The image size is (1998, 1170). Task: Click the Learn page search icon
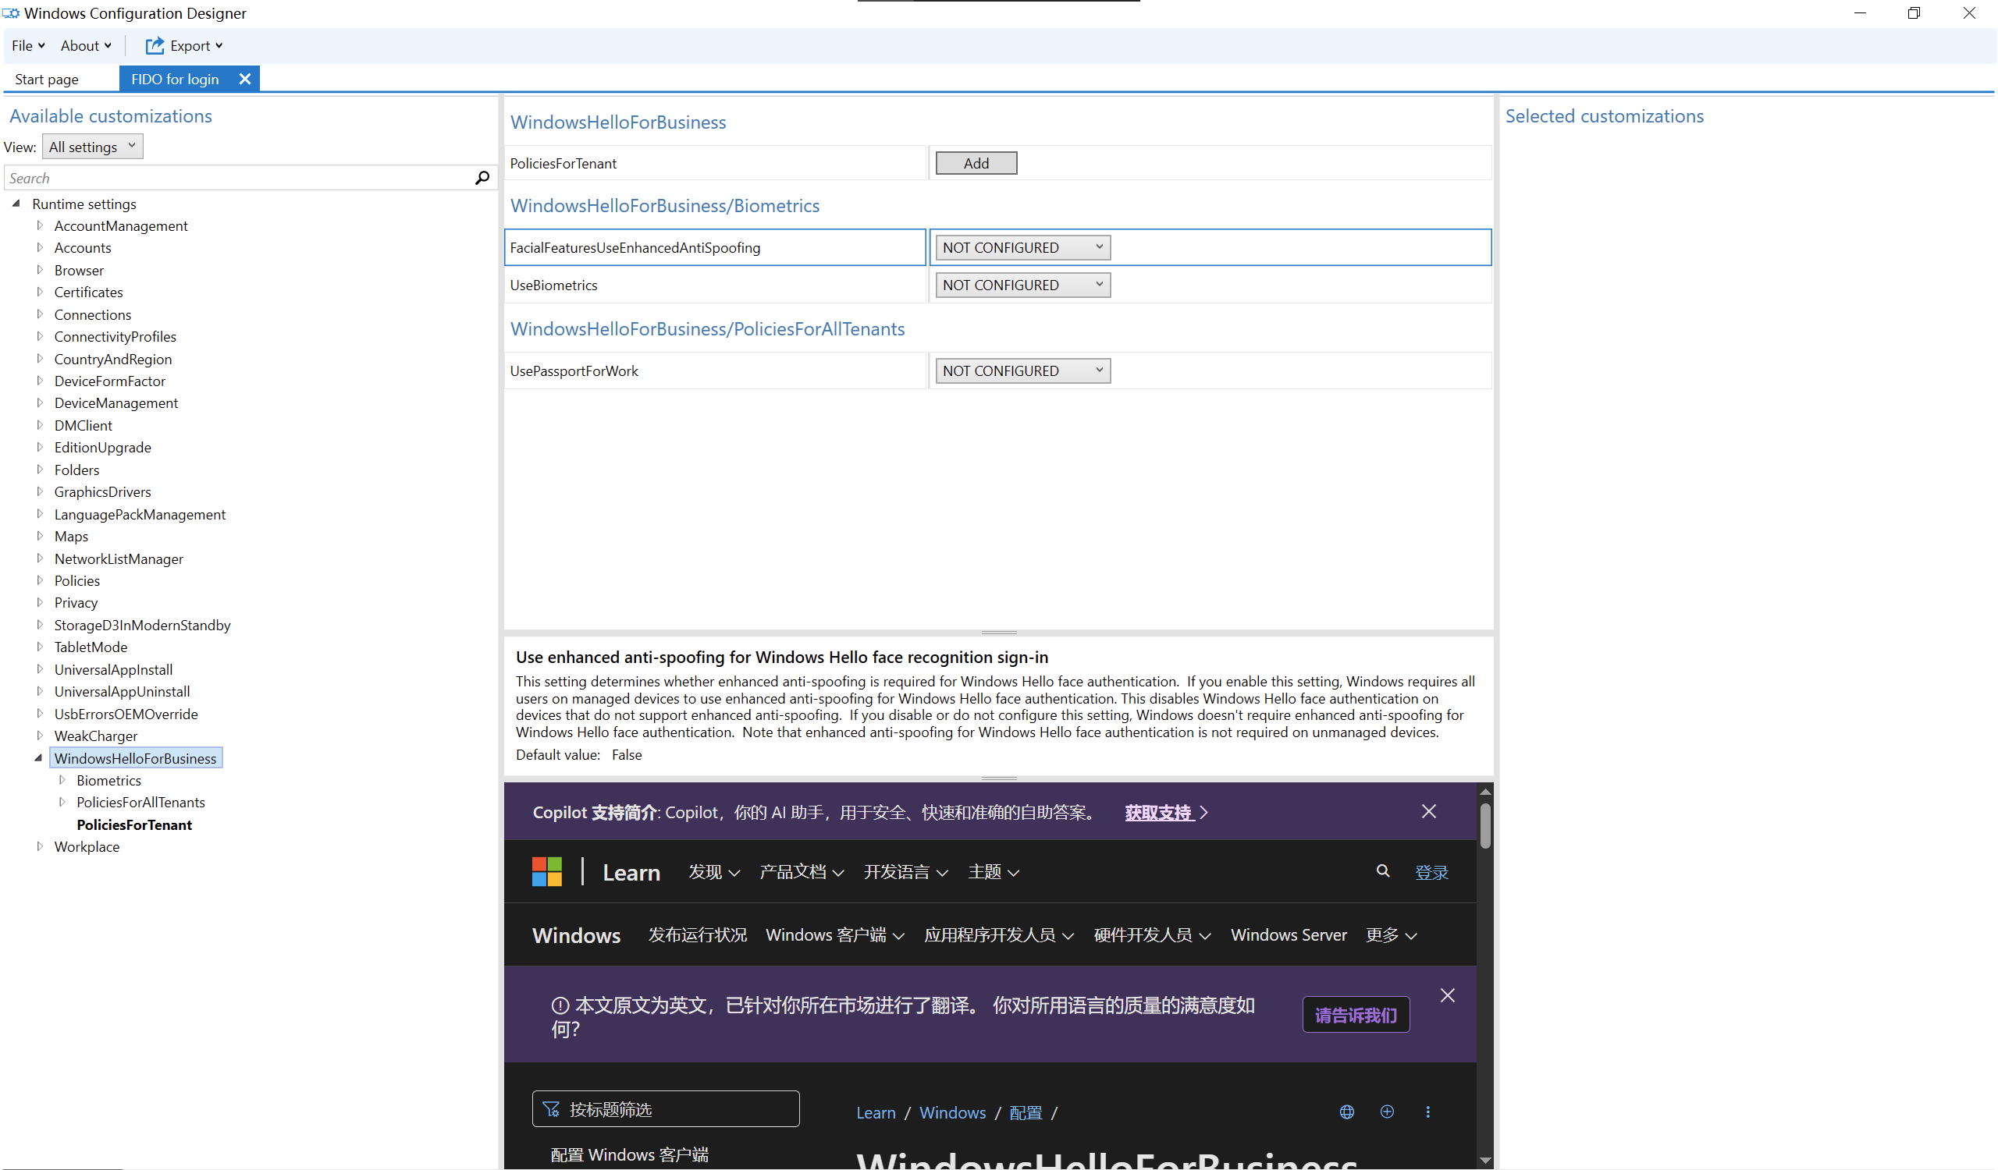pyautogui.click(x=1382, y=870)
